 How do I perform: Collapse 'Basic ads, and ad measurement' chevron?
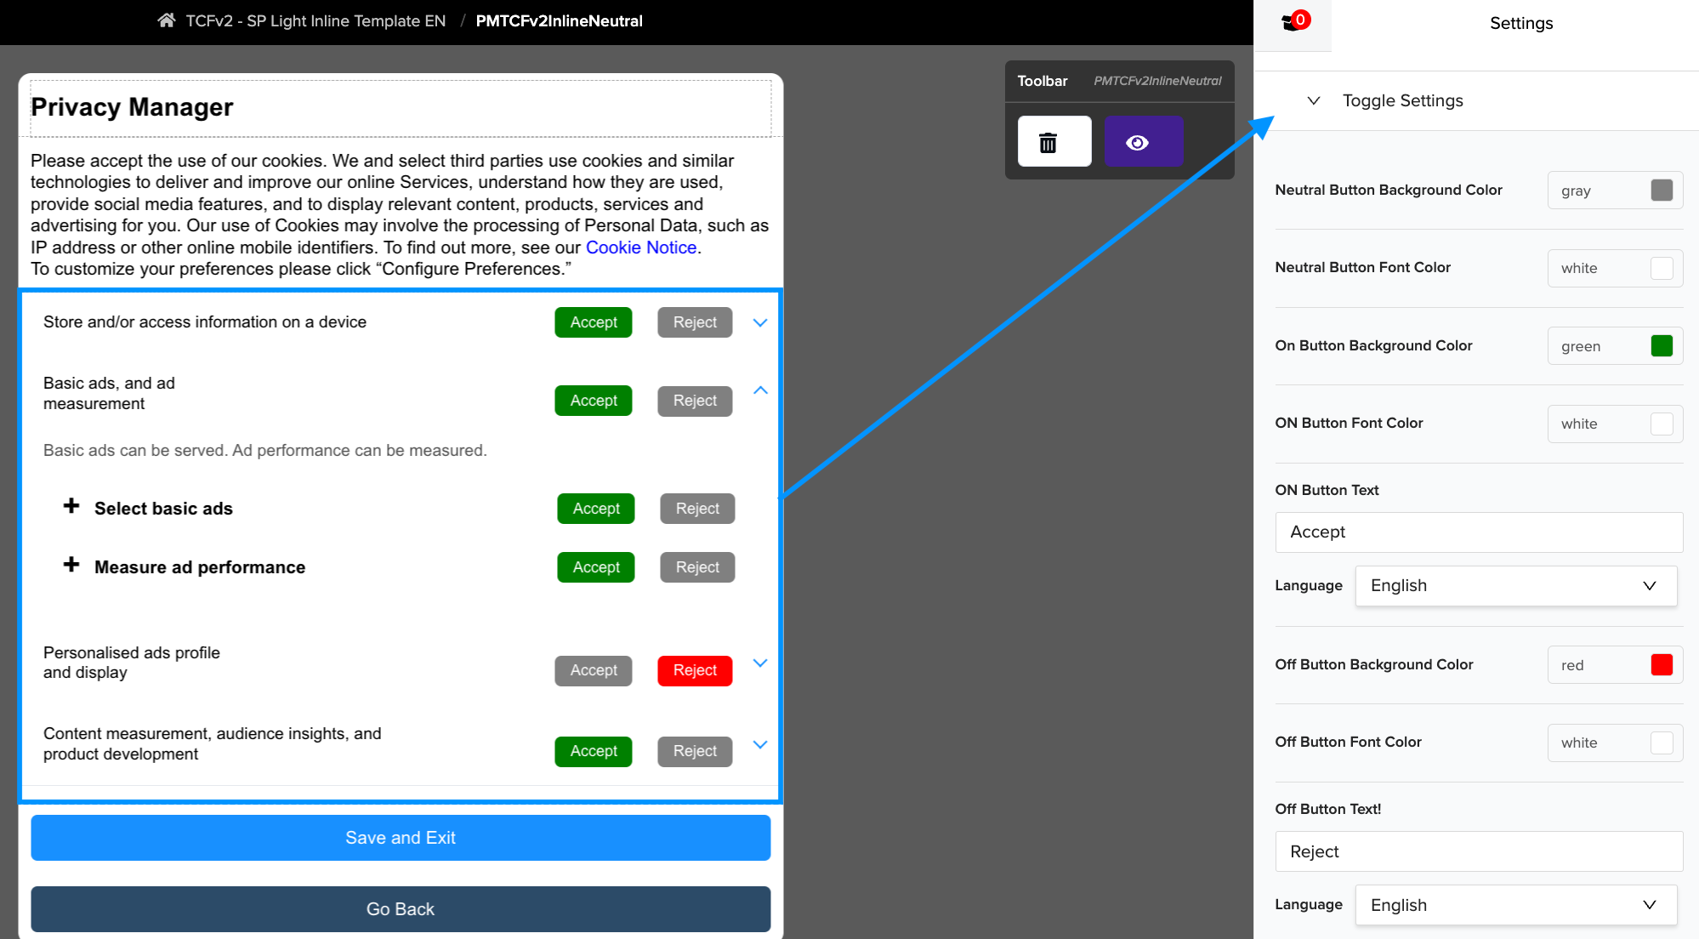point(760,390)
